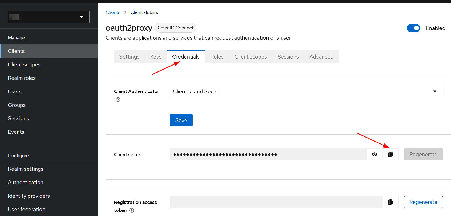The image size is (451, 216).
Task: Click the OpenID Connect badge
Action: point(176,28)
